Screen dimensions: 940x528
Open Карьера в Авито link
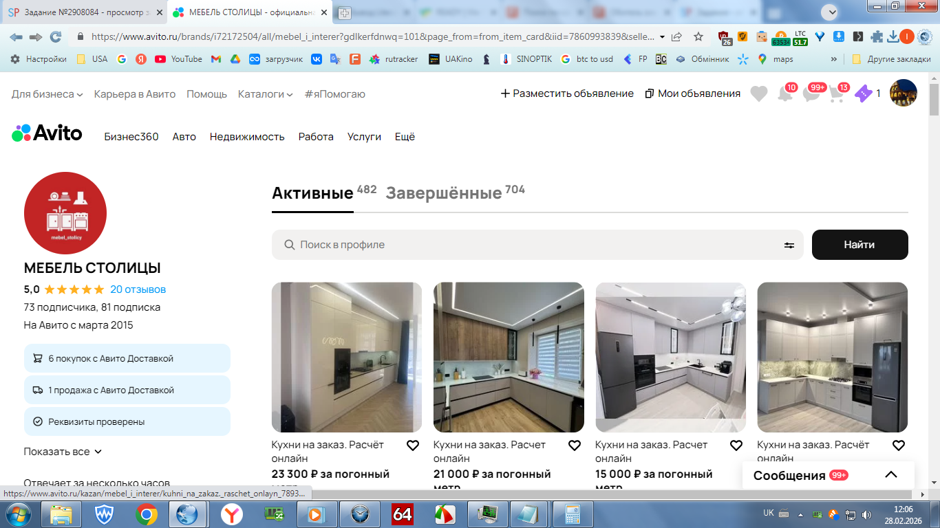click(135, 93)
